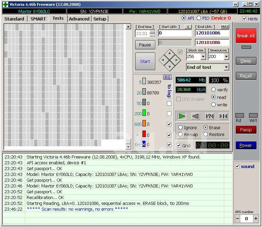Click the MAX button above End LBA
Screen dimensions: 262x227
[x=225, y=27]
